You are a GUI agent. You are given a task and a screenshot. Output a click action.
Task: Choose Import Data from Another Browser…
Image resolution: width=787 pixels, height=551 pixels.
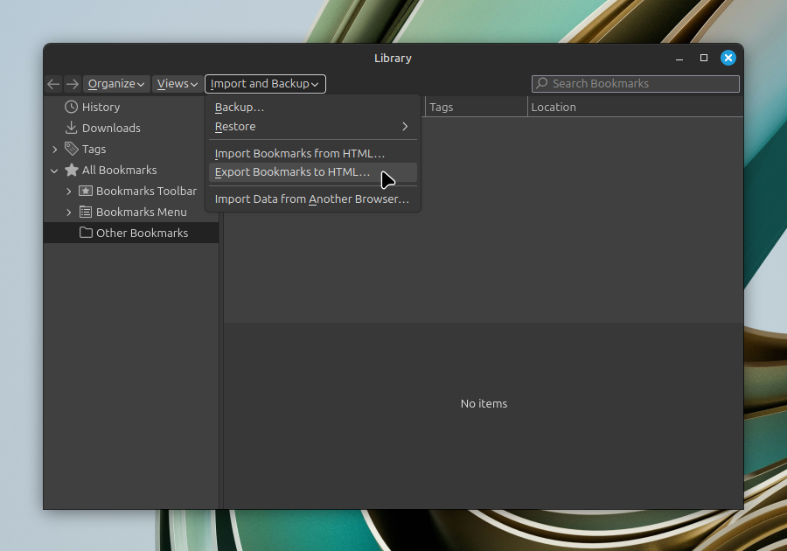click(313, 199)
